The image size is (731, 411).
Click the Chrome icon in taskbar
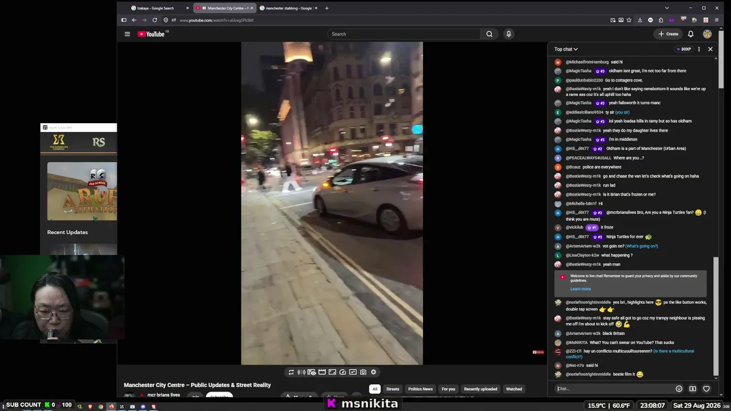(x=101, y=407)
